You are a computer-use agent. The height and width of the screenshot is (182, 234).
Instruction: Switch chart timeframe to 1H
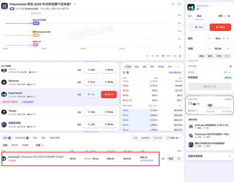pyautogui.click(x=147, y=56)
